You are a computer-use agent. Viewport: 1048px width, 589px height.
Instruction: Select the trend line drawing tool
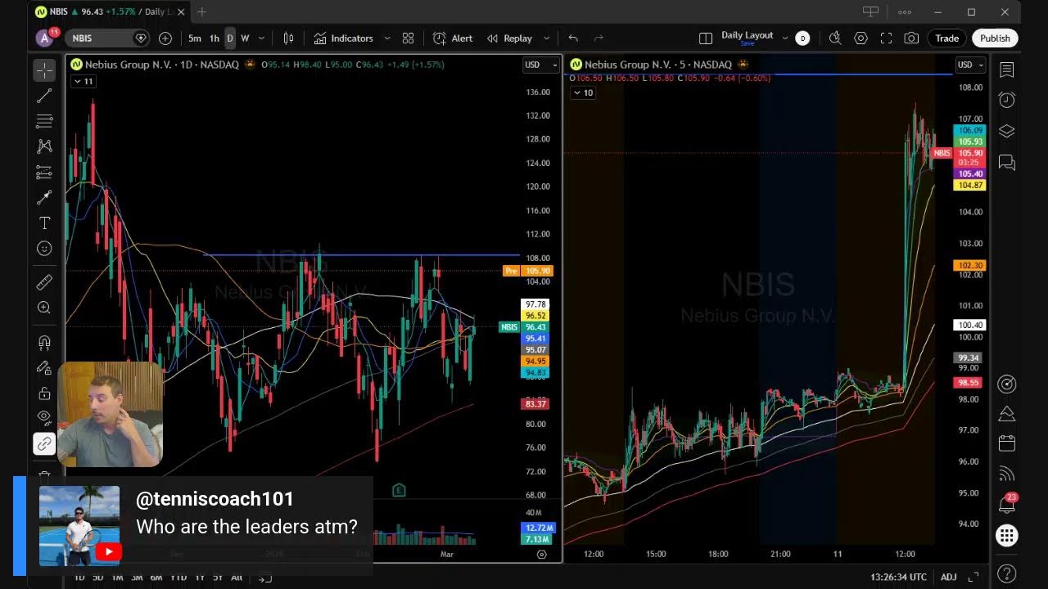coord(44,97)
